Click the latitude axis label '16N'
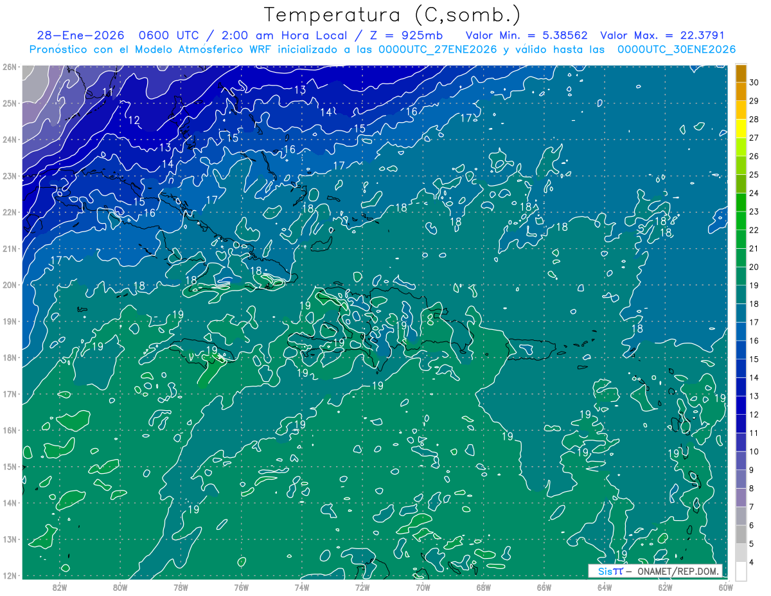Image resolution: width=771 pixels, height=596 pixels. point(10,430)
